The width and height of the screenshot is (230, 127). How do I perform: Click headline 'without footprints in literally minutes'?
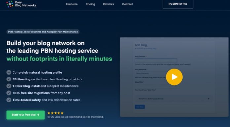pos(59,59)
